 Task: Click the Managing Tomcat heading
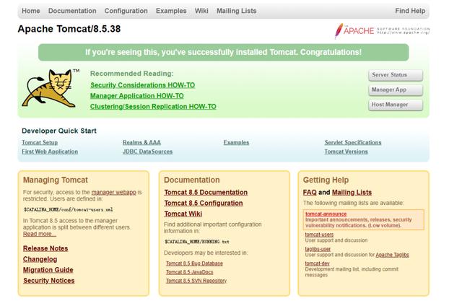(56, 180)
